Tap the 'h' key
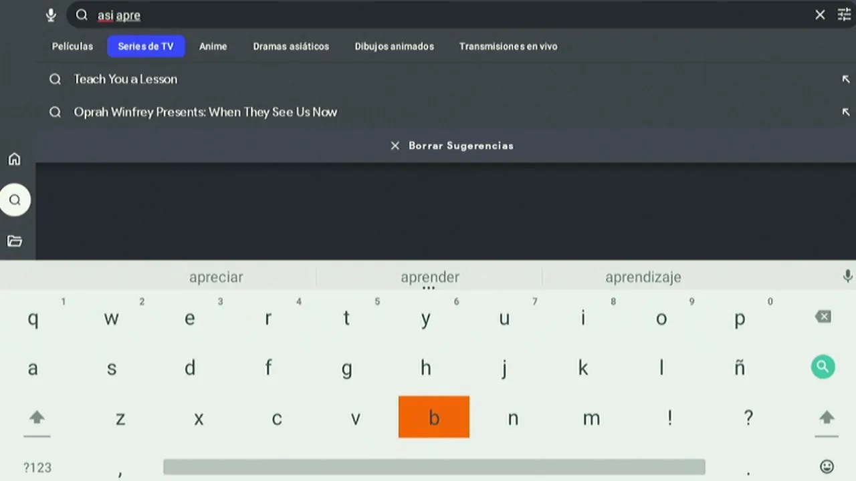This screenshot has width=856, height=481. pyautogui.click(x=425, y=367)
